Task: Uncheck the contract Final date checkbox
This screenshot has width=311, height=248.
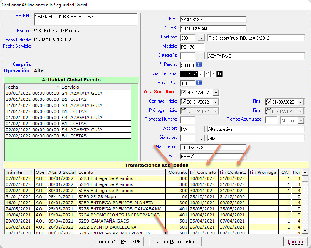Action: (269, 102)
